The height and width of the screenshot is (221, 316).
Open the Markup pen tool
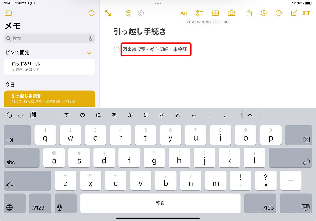point(264,13)
